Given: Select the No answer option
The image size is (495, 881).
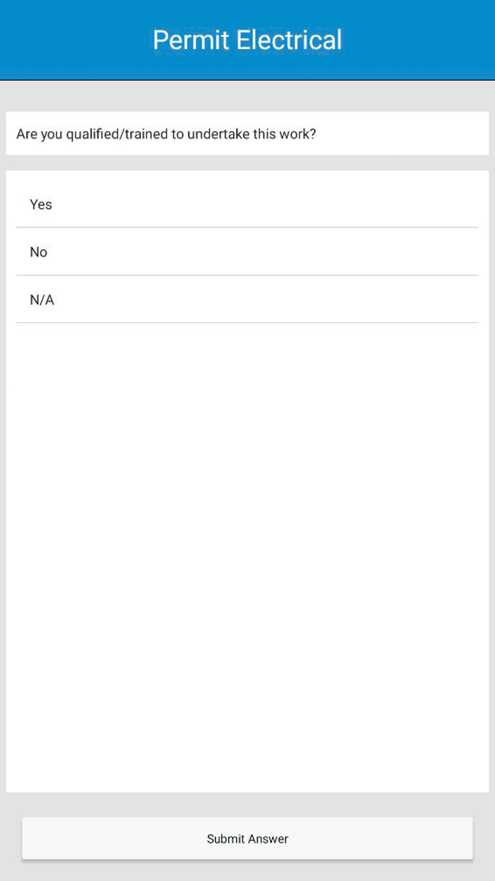Looking at the screenshot, I should click(x=39, y=252).
